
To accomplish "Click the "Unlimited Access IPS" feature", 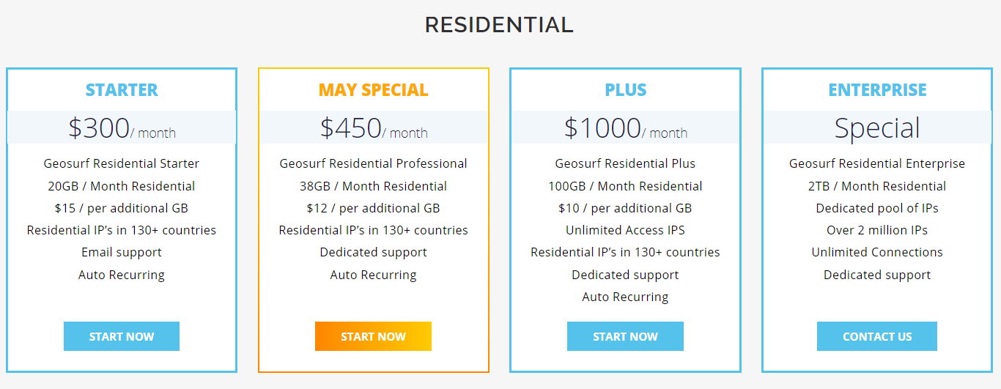I will coord(625,230).
